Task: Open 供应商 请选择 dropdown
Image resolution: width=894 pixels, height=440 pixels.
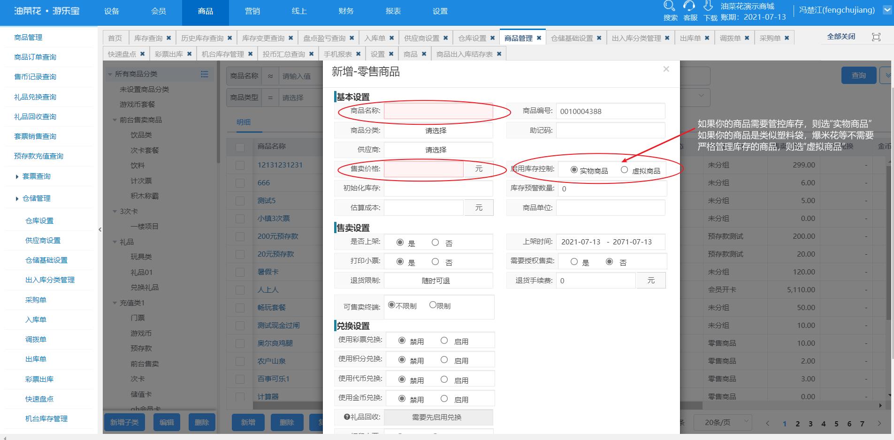Action: pos(438,150)
